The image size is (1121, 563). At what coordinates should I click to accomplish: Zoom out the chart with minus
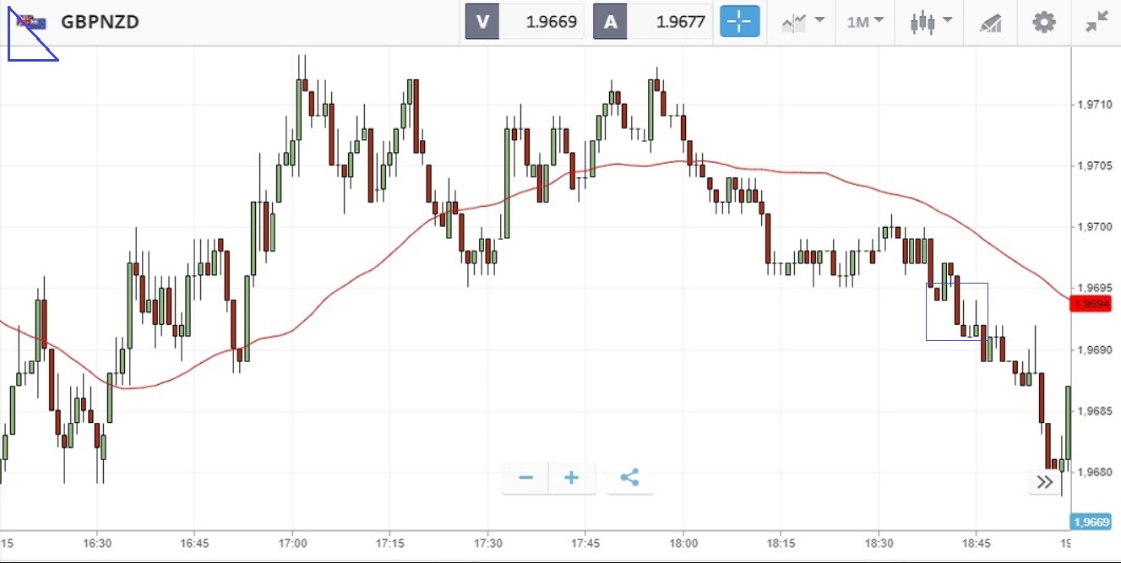coord(526,478)
